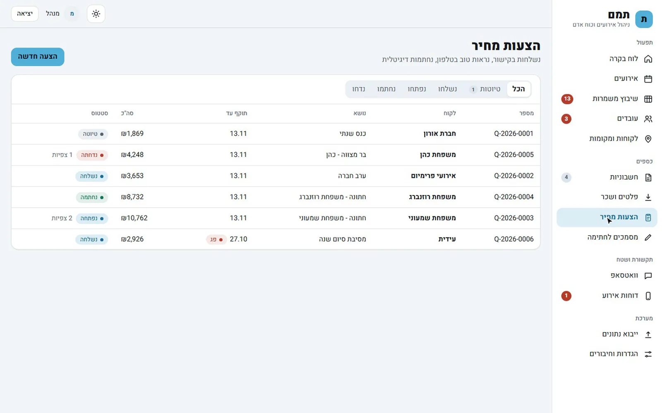Switch to the נחתמו tab
662x413 pixels.
386,89
